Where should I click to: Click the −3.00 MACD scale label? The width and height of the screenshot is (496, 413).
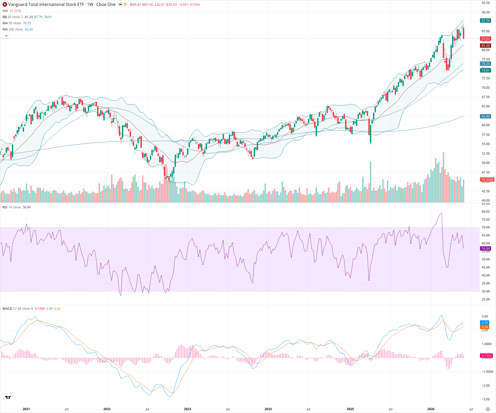(x=486, y=399)
